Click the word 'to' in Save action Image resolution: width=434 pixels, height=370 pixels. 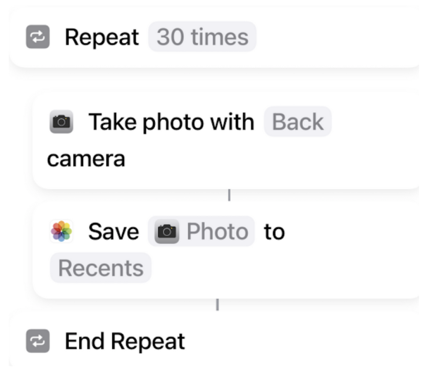point(274,231)
